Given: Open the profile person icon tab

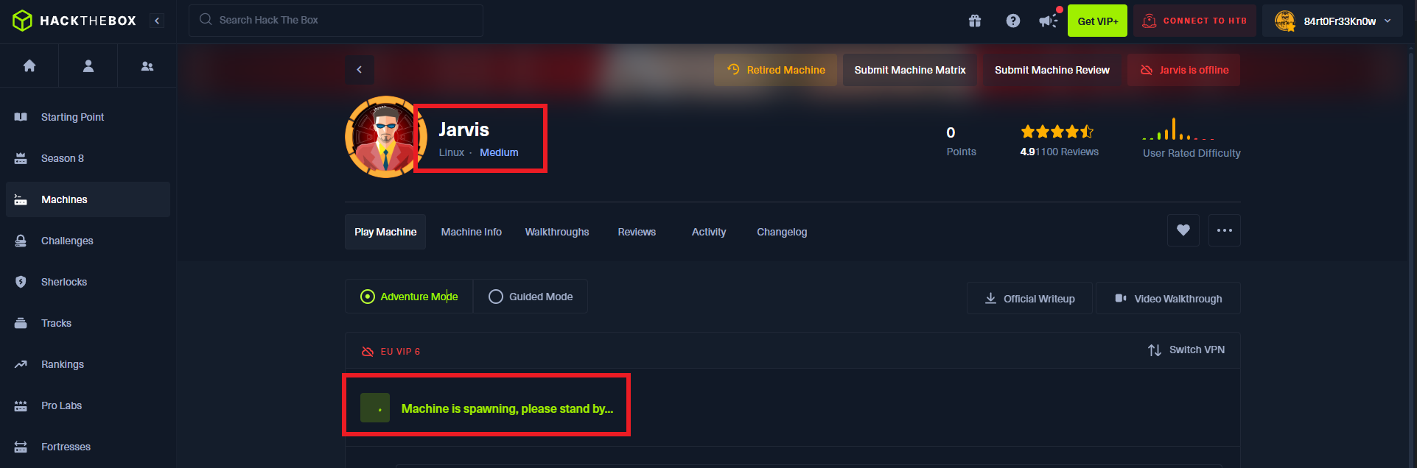Looking at the screenshot, I should pos(88,66).
